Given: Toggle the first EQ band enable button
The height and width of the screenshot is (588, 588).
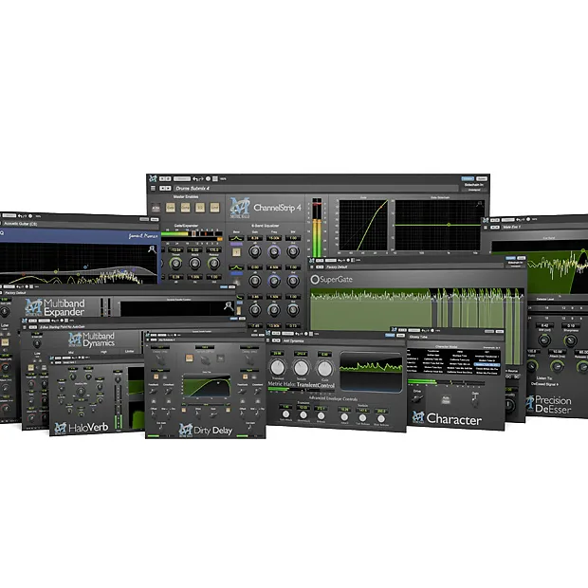Looking at the screenshot, I should pyautogui.click(x=236, y=252).
